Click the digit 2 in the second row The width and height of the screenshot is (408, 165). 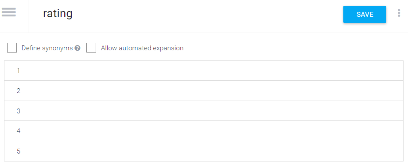pos(18,90)
